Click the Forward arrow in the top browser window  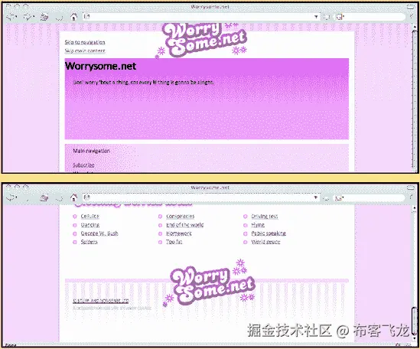(x=28, y=17)
